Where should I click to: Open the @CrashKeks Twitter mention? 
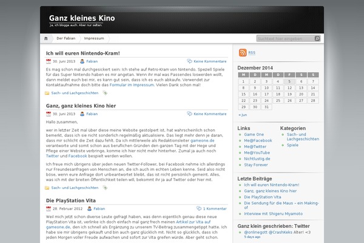point(280,232)
